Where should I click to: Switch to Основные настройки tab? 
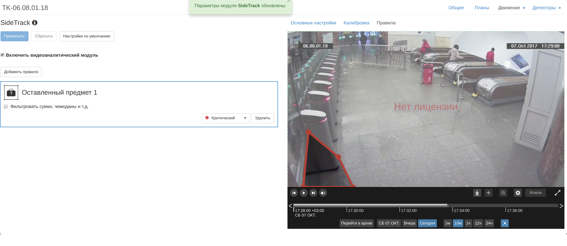[313, 23]
